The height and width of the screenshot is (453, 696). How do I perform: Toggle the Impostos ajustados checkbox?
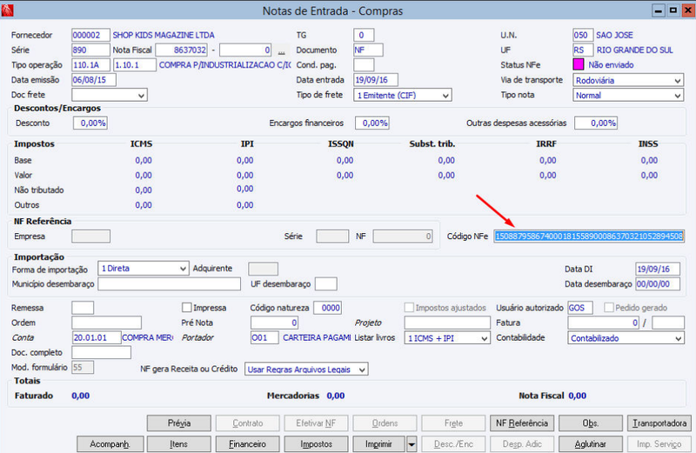coord(409,308)
